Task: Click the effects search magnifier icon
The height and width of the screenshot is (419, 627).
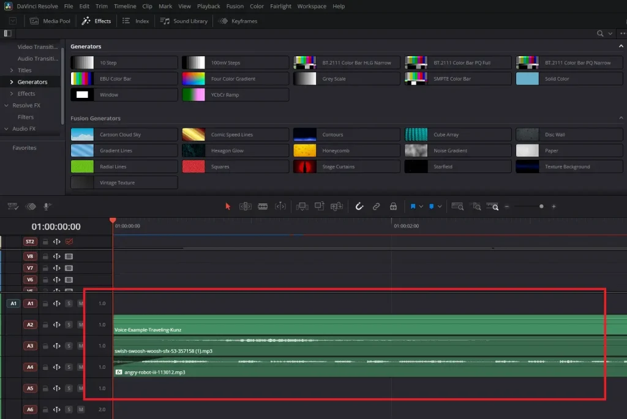Action: coord(600,34)
